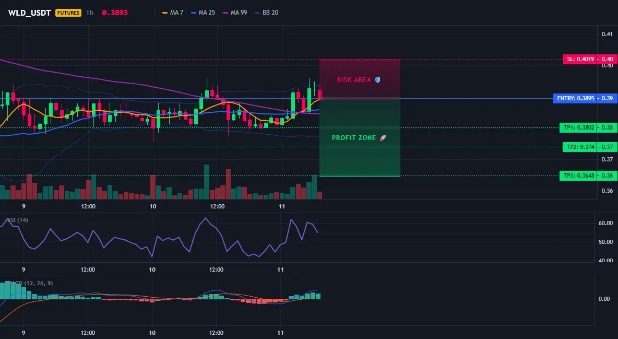The height and width of the screenshot is (339, 618).
Task: Click the TP1: 0.3802 target label
Action: [578, 127]
